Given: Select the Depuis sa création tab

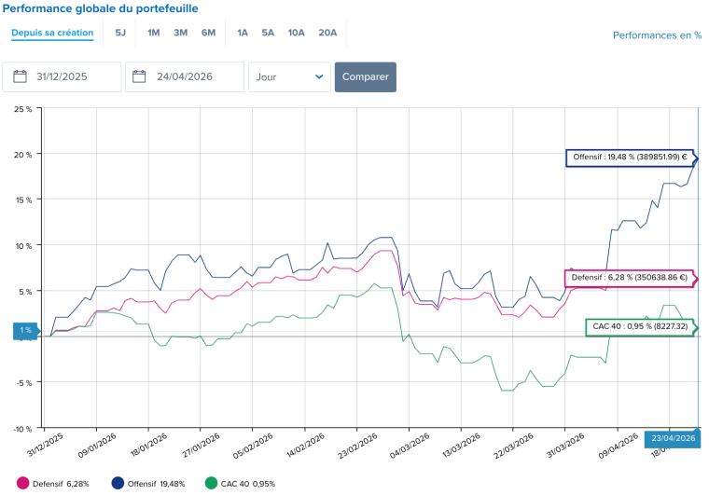Looking at the screenshot, I should point(52,33).
